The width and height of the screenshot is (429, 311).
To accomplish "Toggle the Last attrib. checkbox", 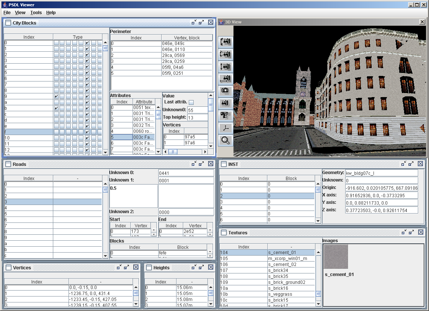I will (x=191, y=102).
